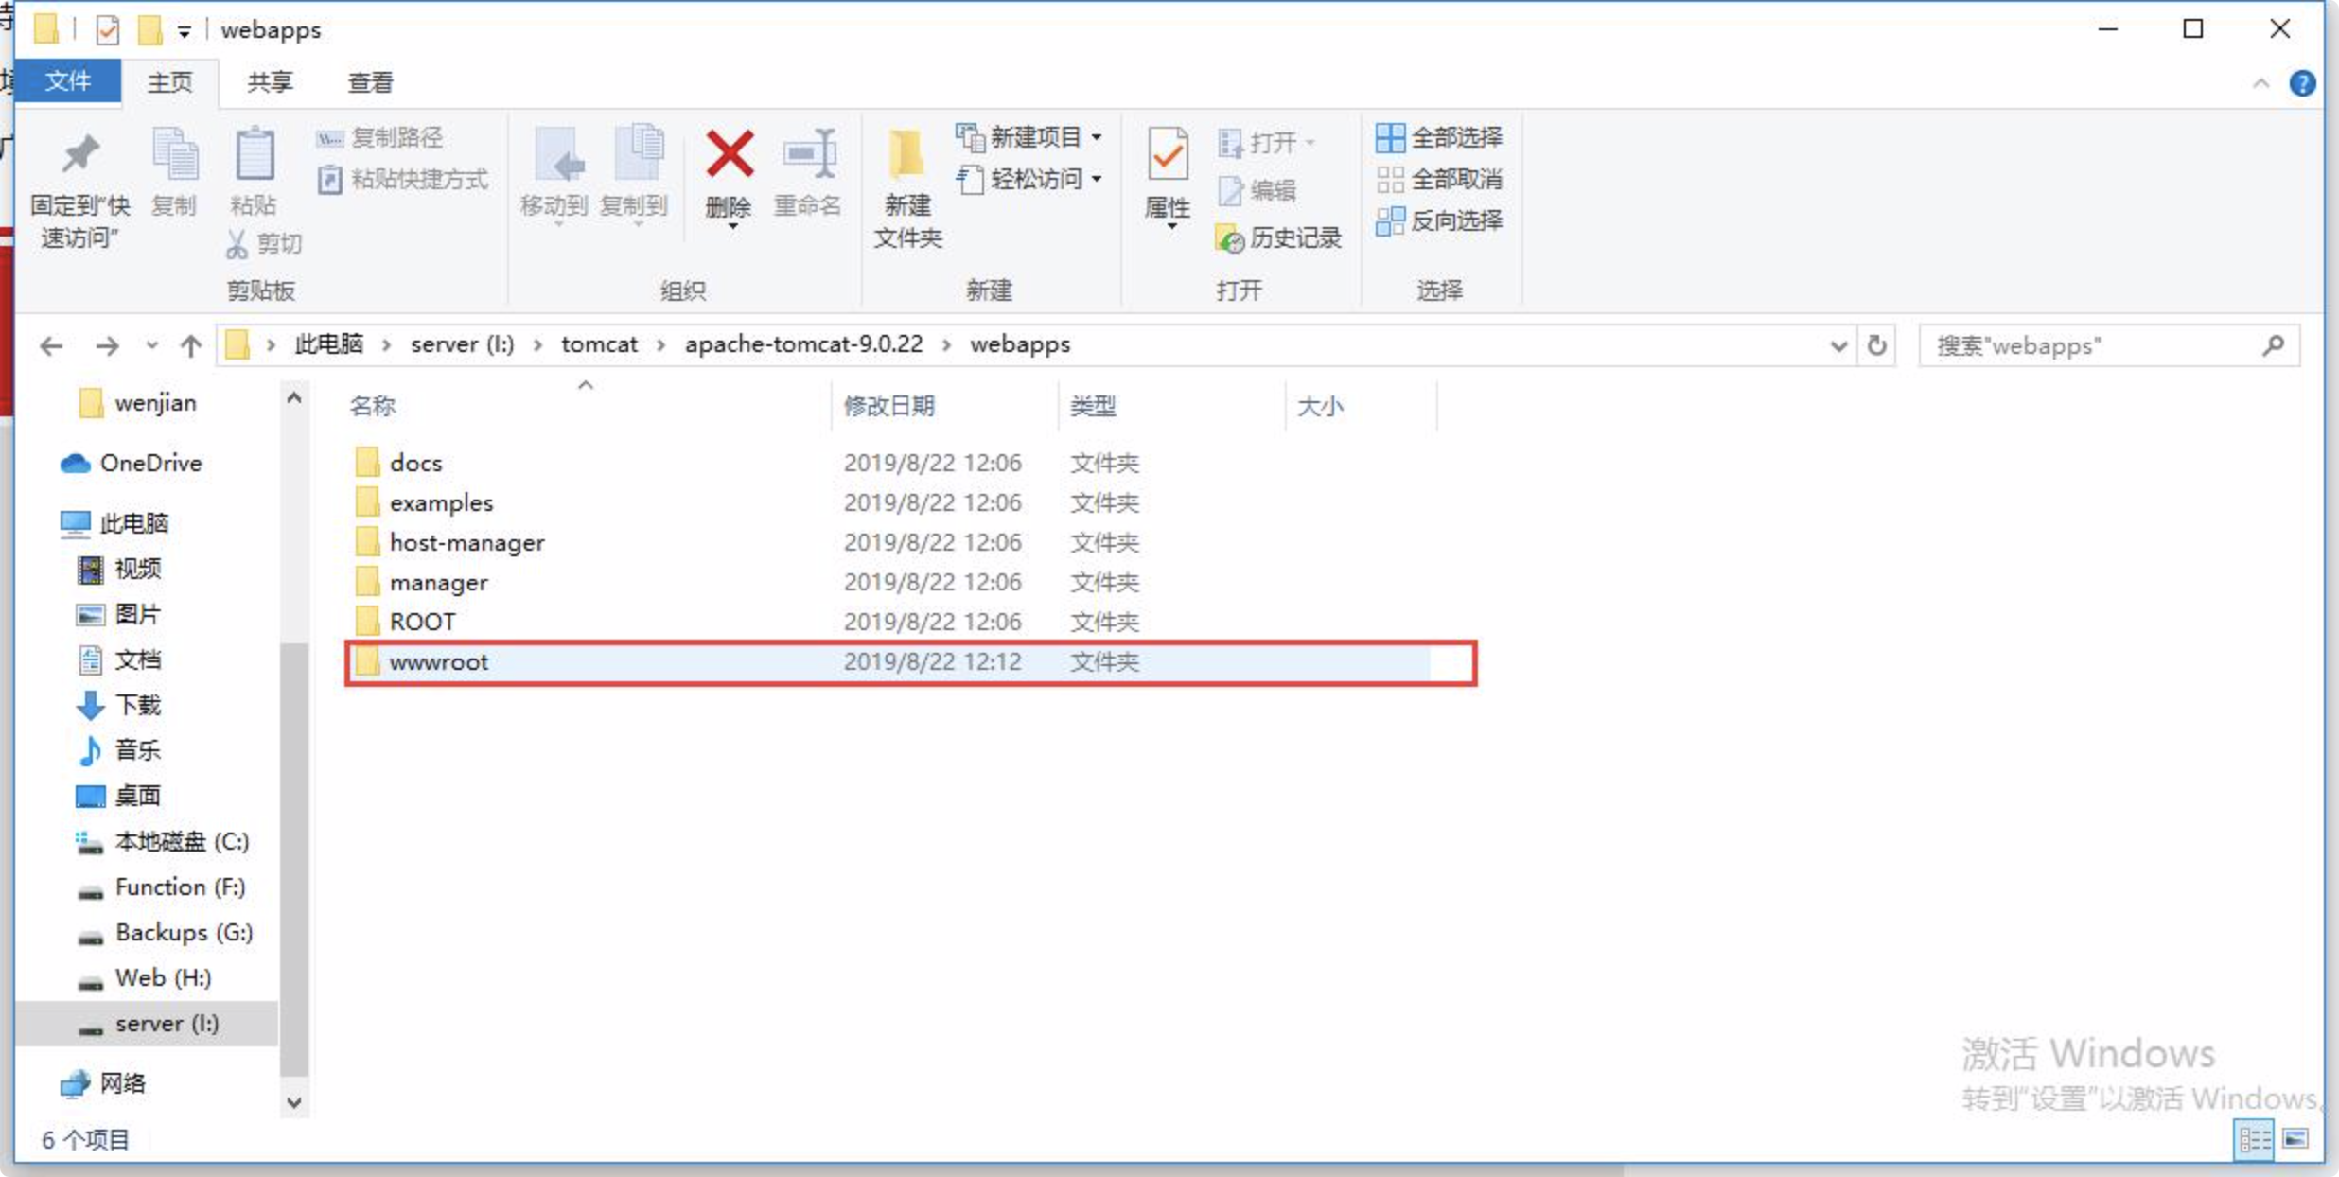Viewport: 2339px width, 1177px height.
Task: Open 本地磁盘 (C:) drive
Action: (163, 841)
